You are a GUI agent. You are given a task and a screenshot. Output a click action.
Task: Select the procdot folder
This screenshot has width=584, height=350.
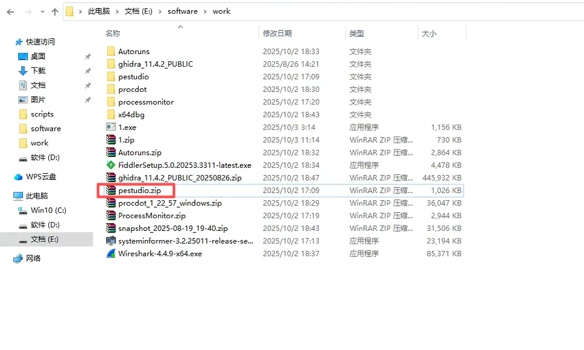[x=132, y=89]
